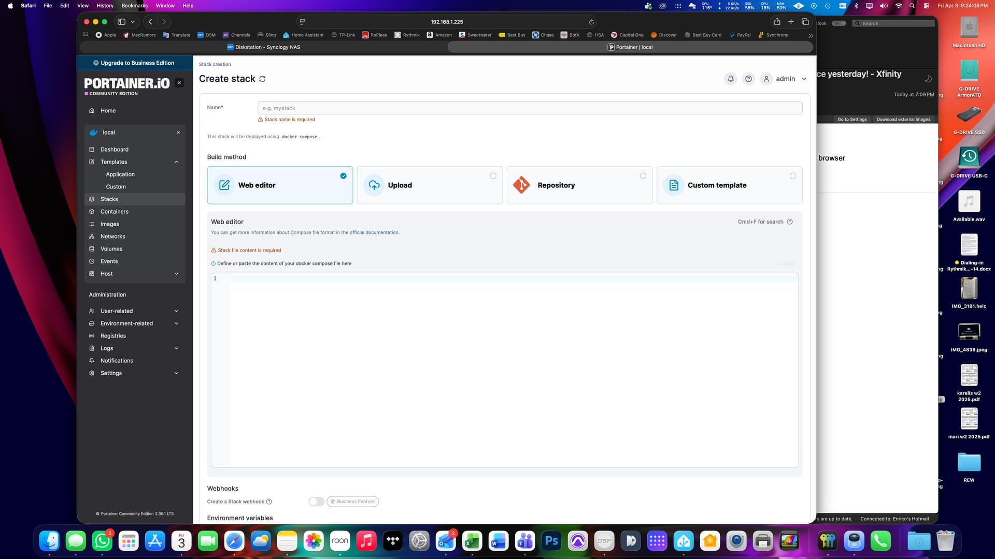Open the Bookmarks menu in menu bar
The width and height of the screenshot is (995, 559).
point(134,6)
